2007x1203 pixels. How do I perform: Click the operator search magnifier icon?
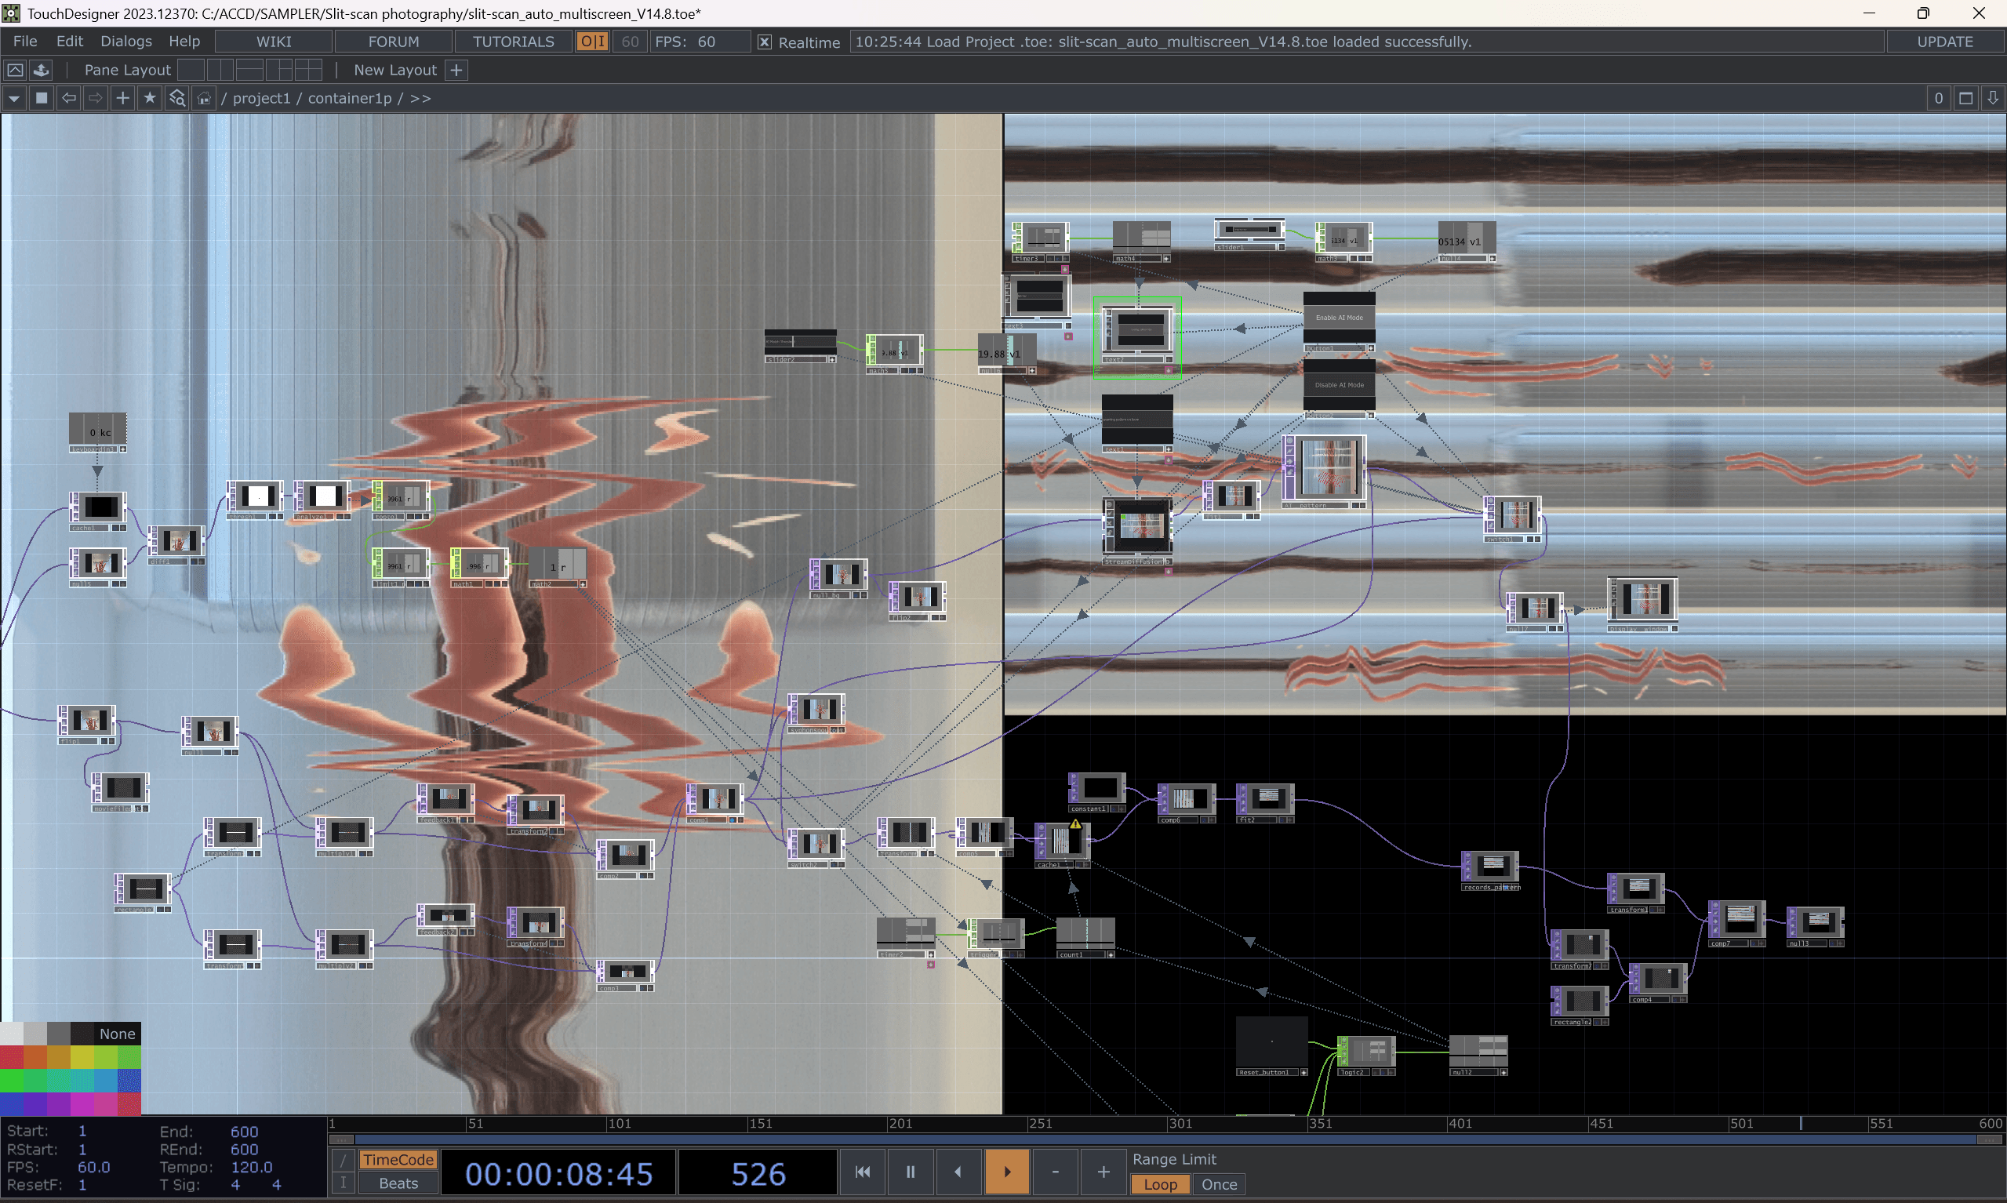coord(176,98)
